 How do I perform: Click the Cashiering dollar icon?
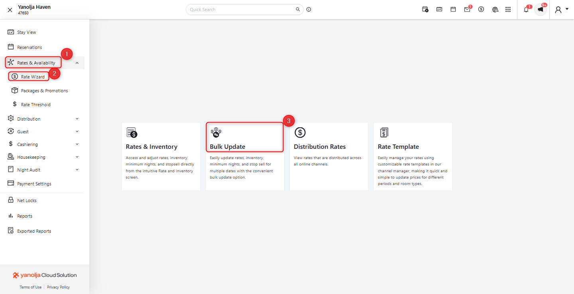[11, 144]
